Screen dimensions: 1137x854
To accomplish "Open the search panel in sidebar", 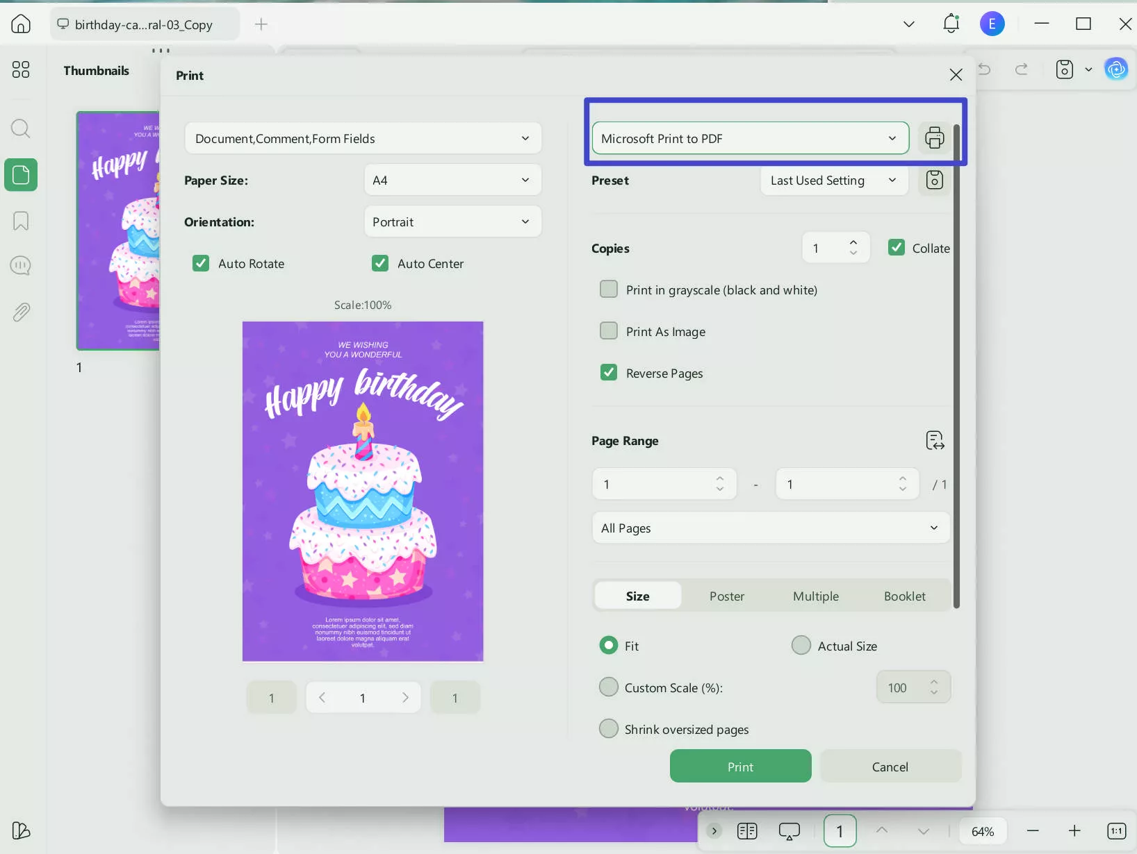I will pyautogui.click(x=21, y=128).
